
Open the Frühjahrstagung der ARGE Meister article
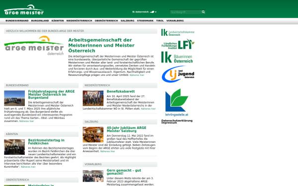click(x=51, y=95)
